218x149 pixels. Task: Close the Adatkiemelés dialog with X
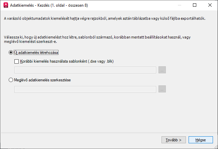pos(210,5)
